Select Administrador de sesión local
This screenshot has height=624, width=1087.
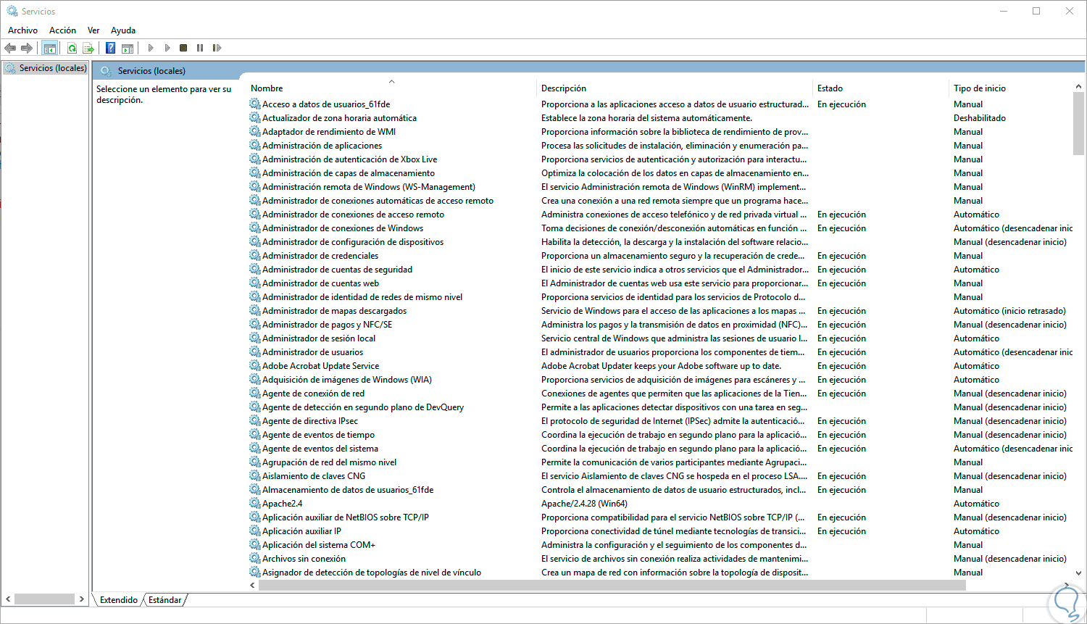point(319,338)
